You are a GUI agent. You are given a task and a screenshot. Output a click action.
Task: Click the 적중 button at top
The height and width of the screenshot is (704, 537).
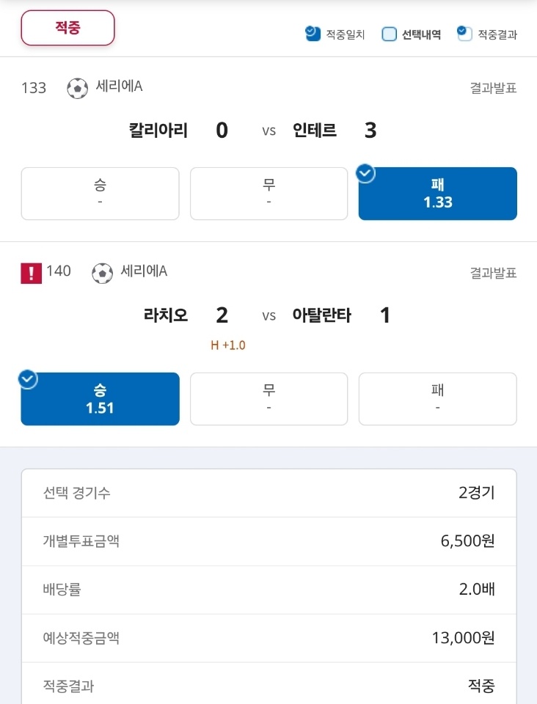67,28
